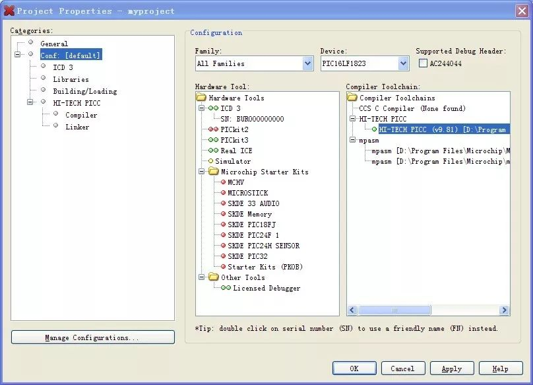This screenshot has height=385, width=533.
Task: Select the second mpasm Program Files entry
Action: click(x=441, y=161)
